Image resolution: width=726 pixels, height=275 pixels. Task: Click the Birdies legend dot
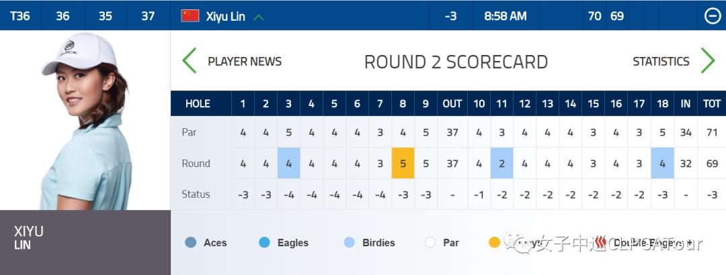pyautogui.click(x=349, y=243)
